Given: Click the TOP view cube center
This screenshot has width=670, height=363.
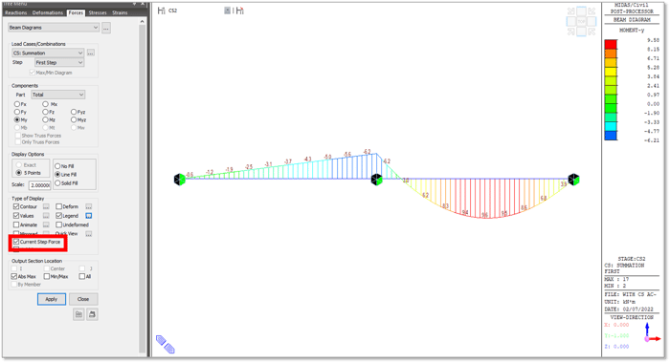Looking at the screenshot, I should (x=581, y=21).
